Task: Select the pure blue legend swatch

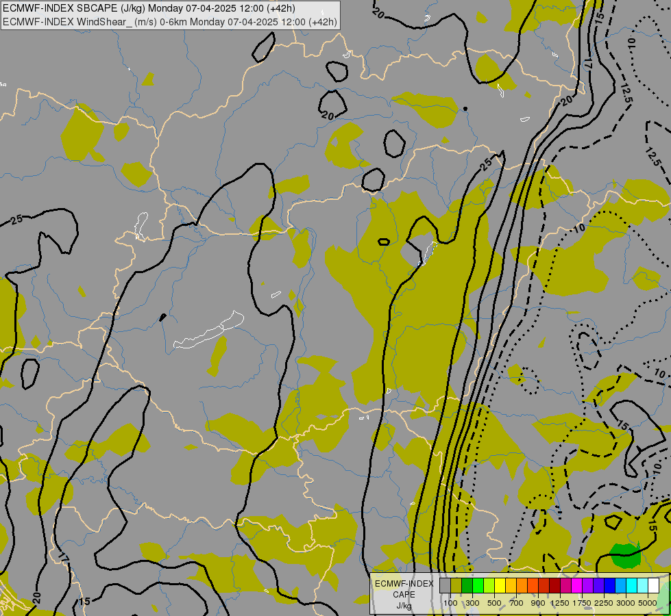Action: pyautogui.click(x=610, y=585)
